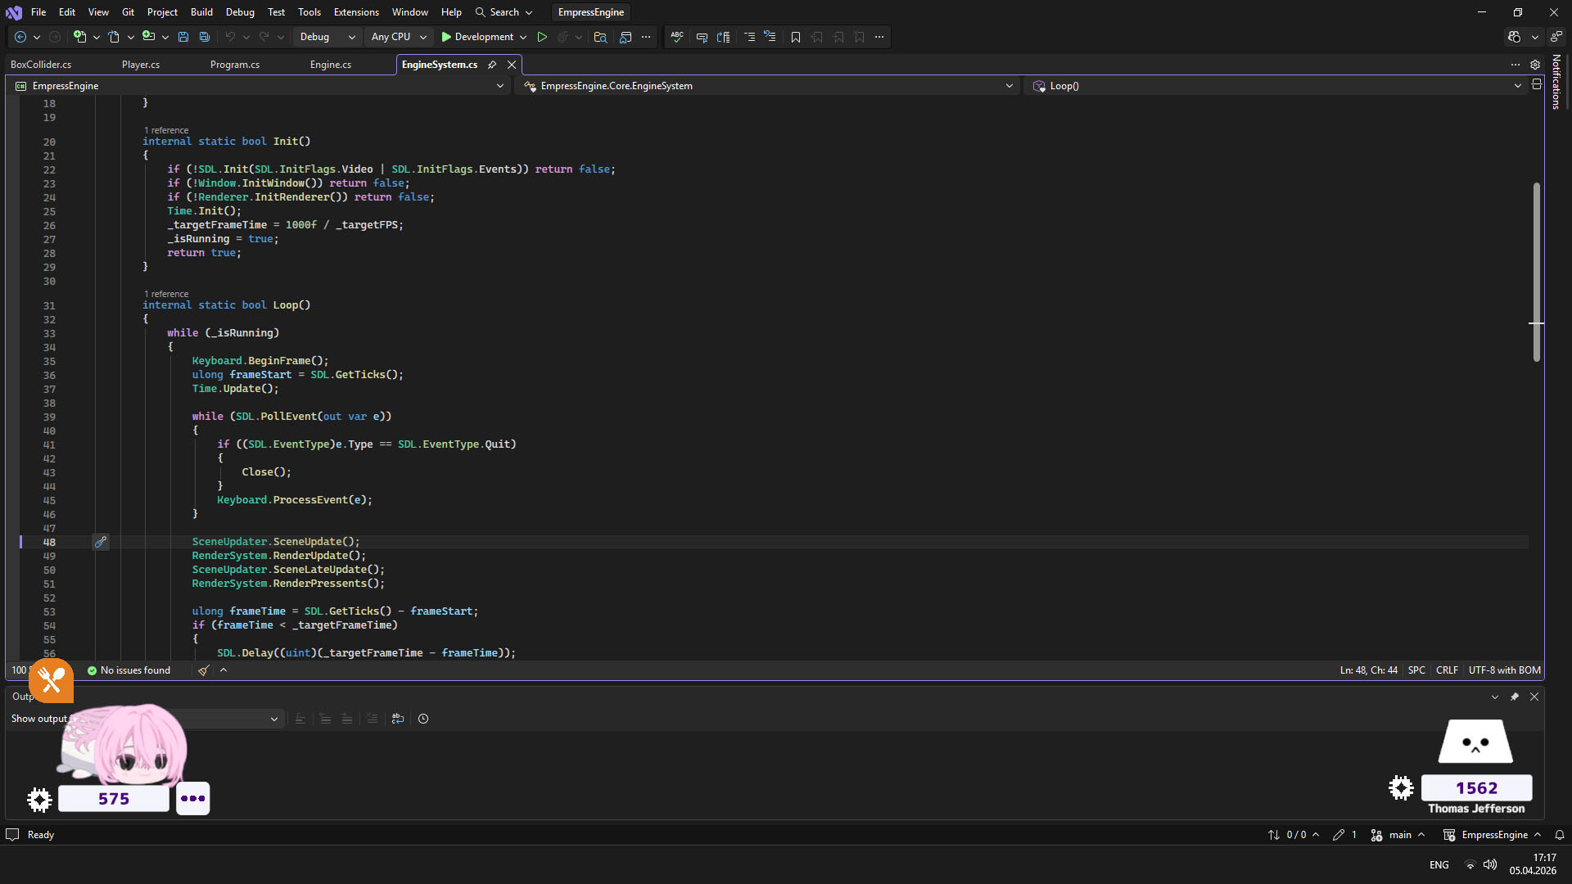
Task: Undo the last edit
Action: pyautogui.click(x=232, y=37)
